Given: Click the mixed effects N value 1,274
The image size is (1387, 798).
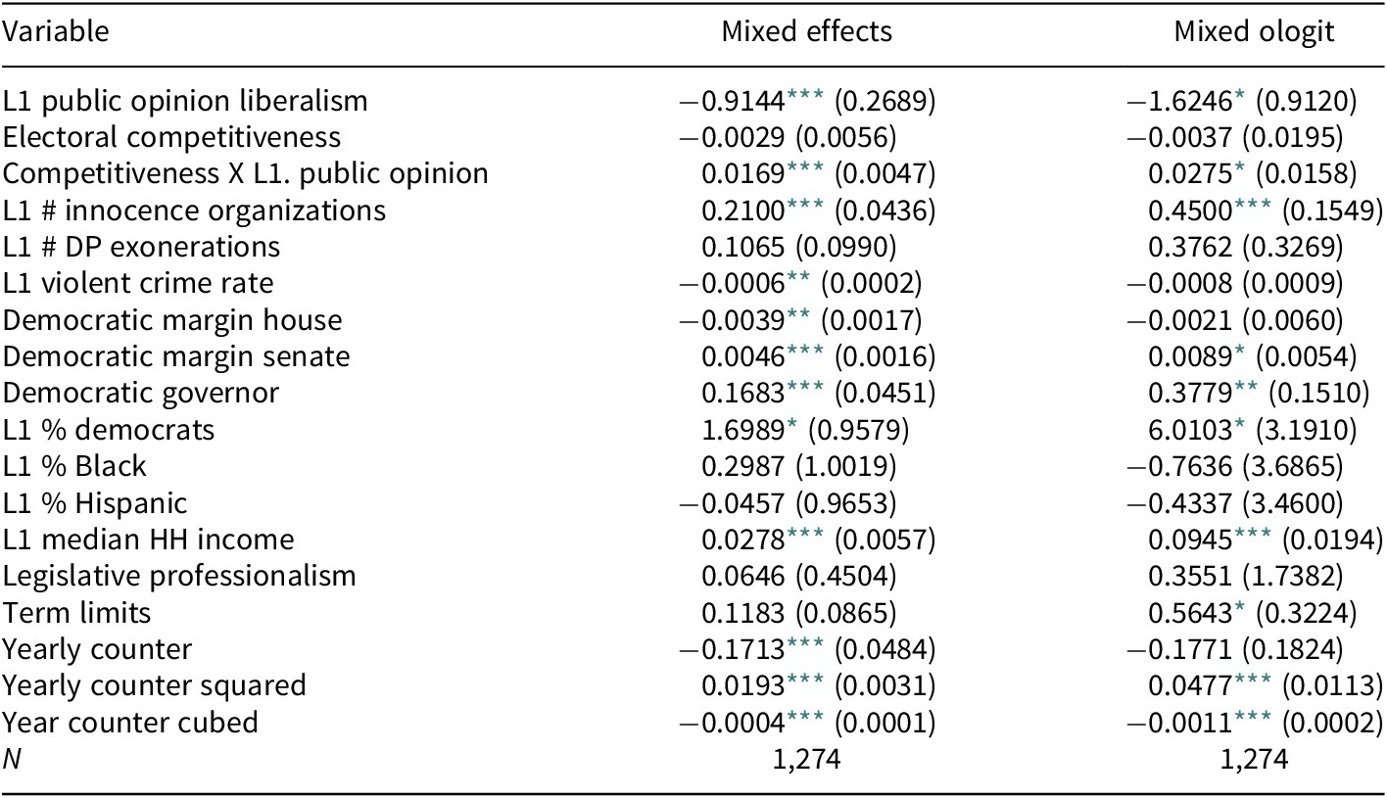Looking at the screenshot, I should tap(806, 759).
